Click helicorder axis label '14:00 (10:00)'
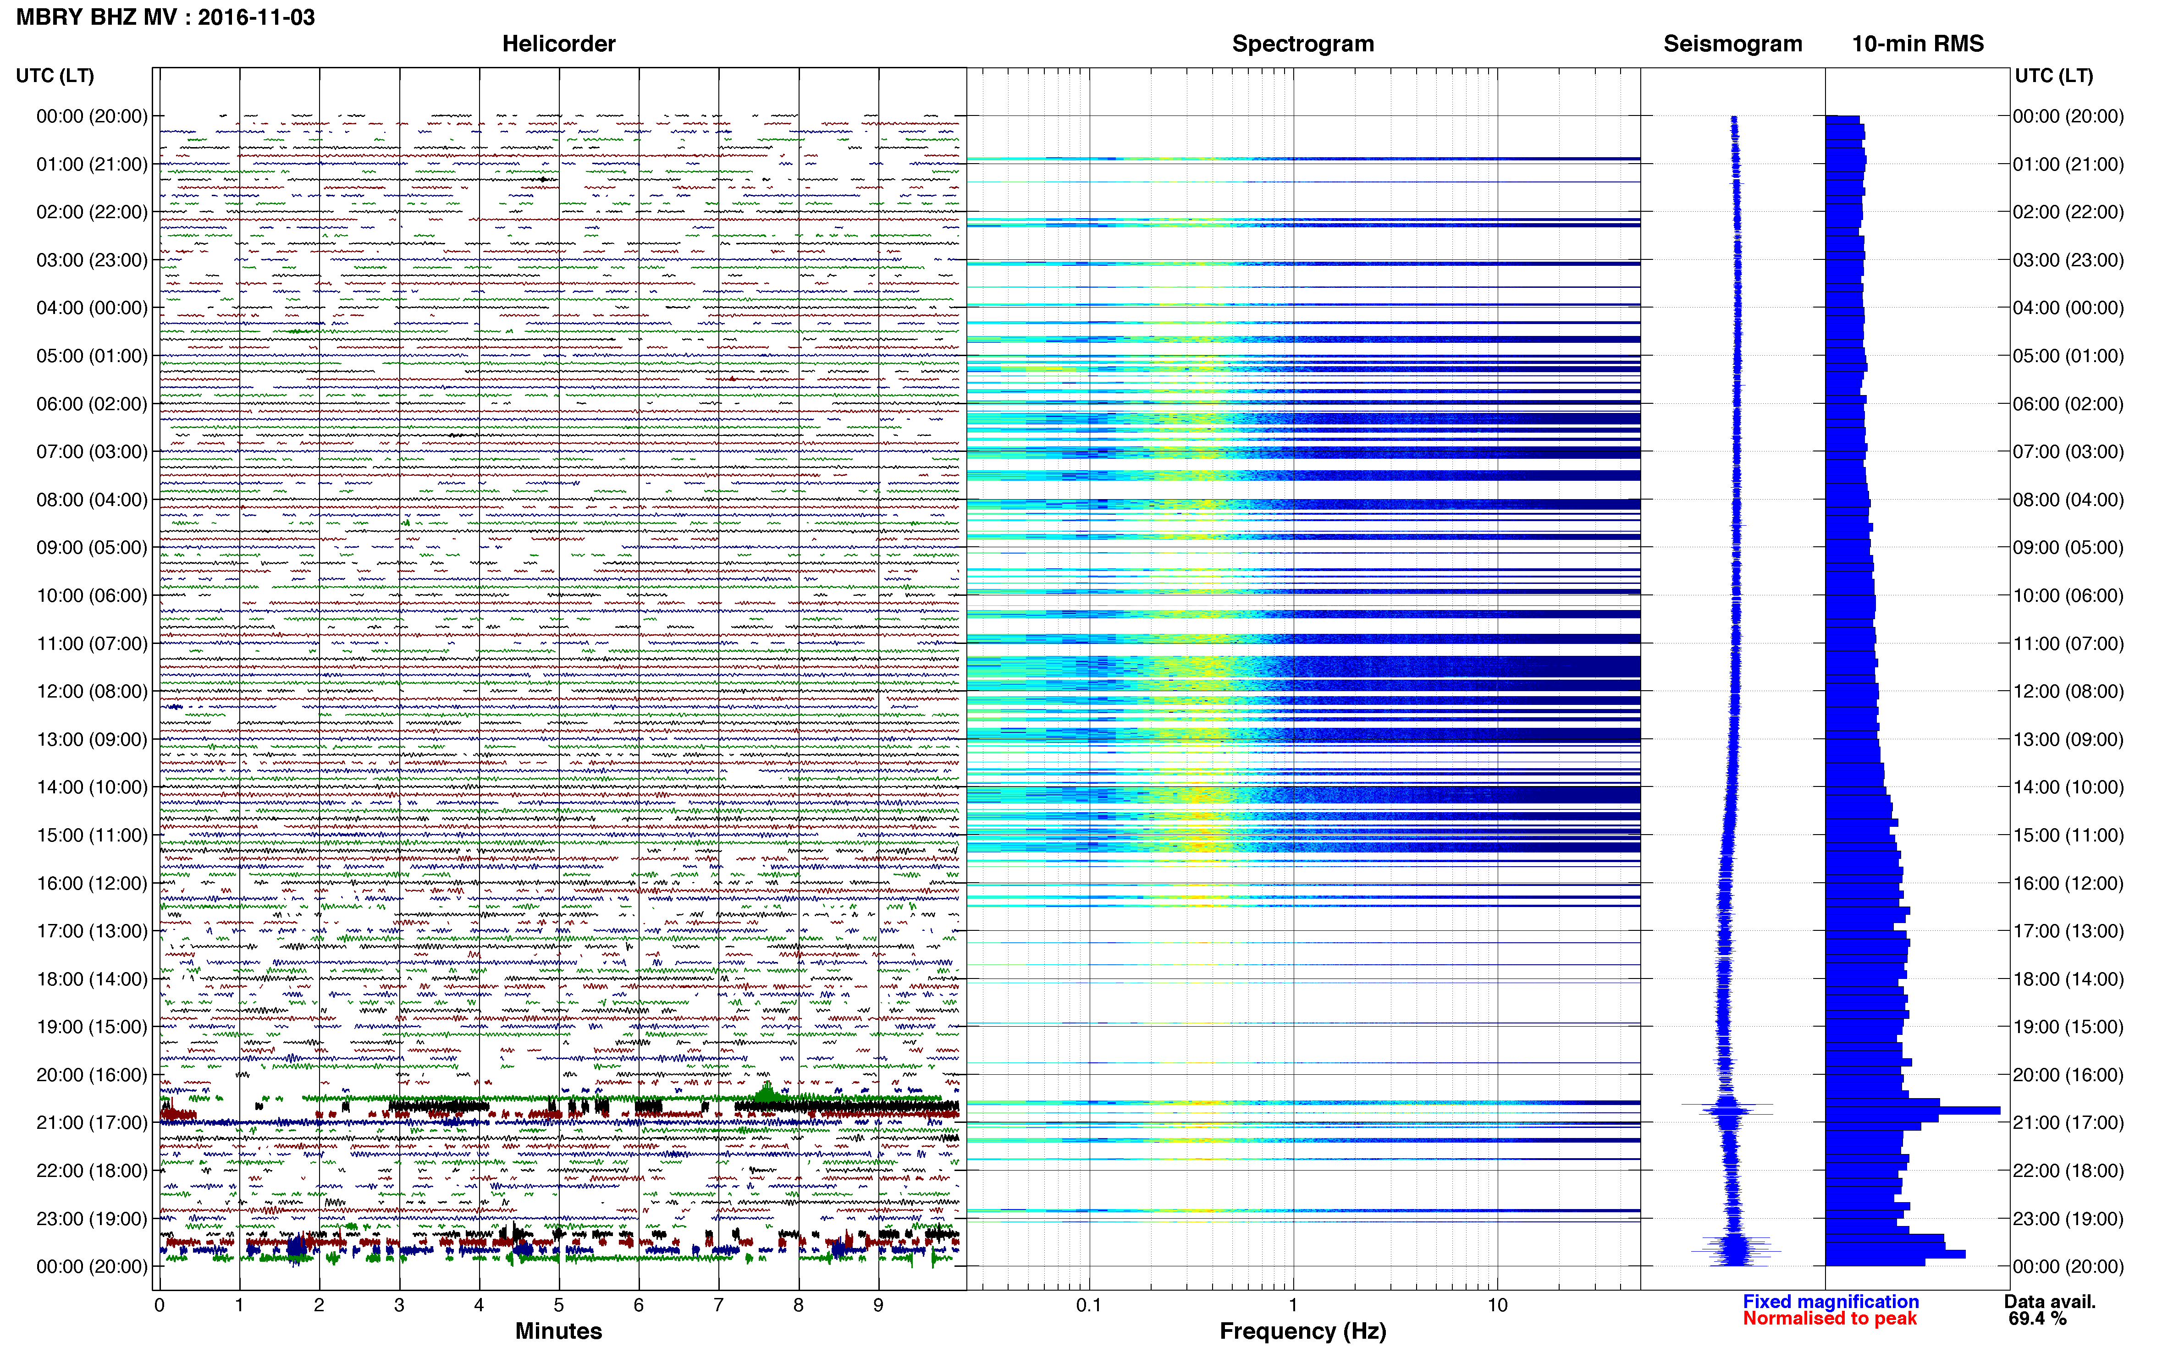 coord(92,788)
